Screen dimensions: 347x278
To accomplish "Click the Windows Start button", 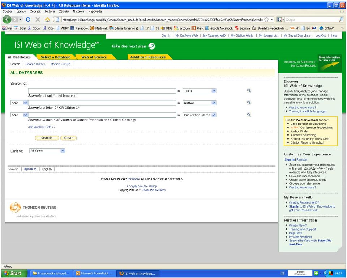I will 14,273.
